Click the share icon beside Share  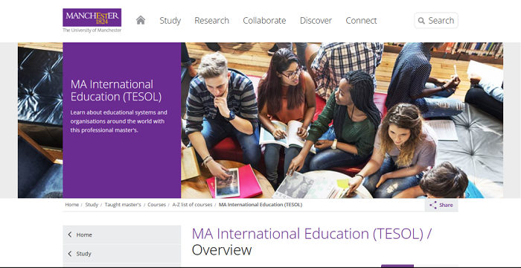pos(433,205)
